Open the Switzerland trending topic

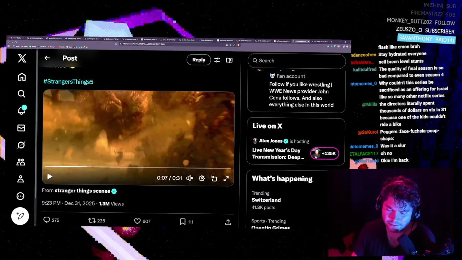(266, 200)
